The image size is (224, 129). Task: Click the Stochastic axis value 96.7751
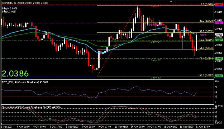[x=219, y=106]
